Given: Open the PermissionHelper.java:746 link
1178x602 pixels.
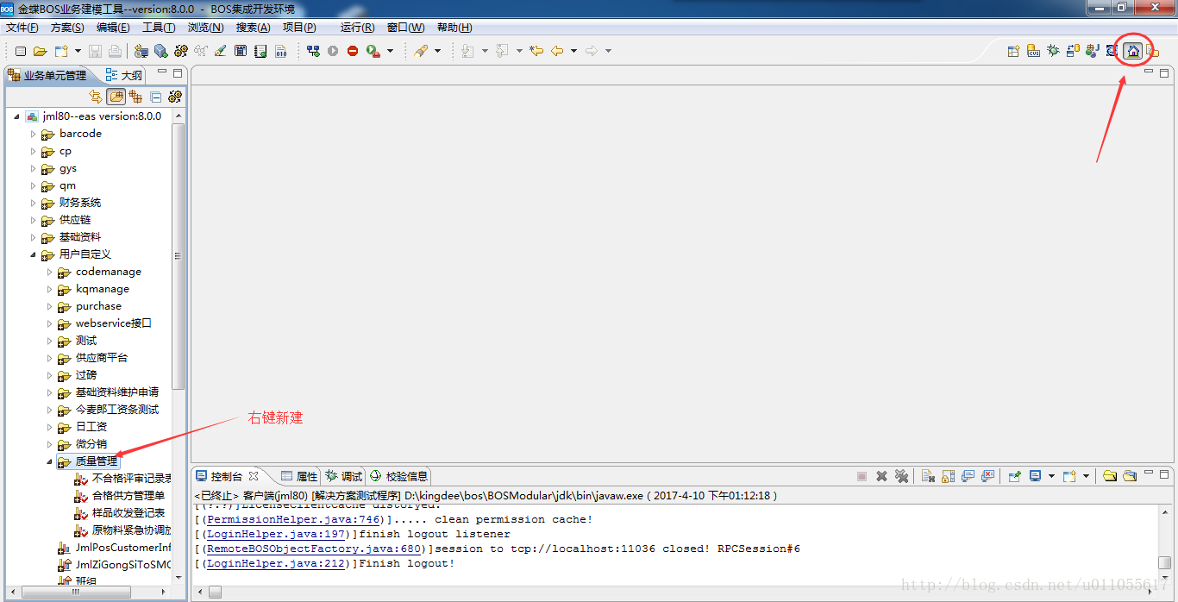Looking at the screenshot, I should click(x=294, y=519).
